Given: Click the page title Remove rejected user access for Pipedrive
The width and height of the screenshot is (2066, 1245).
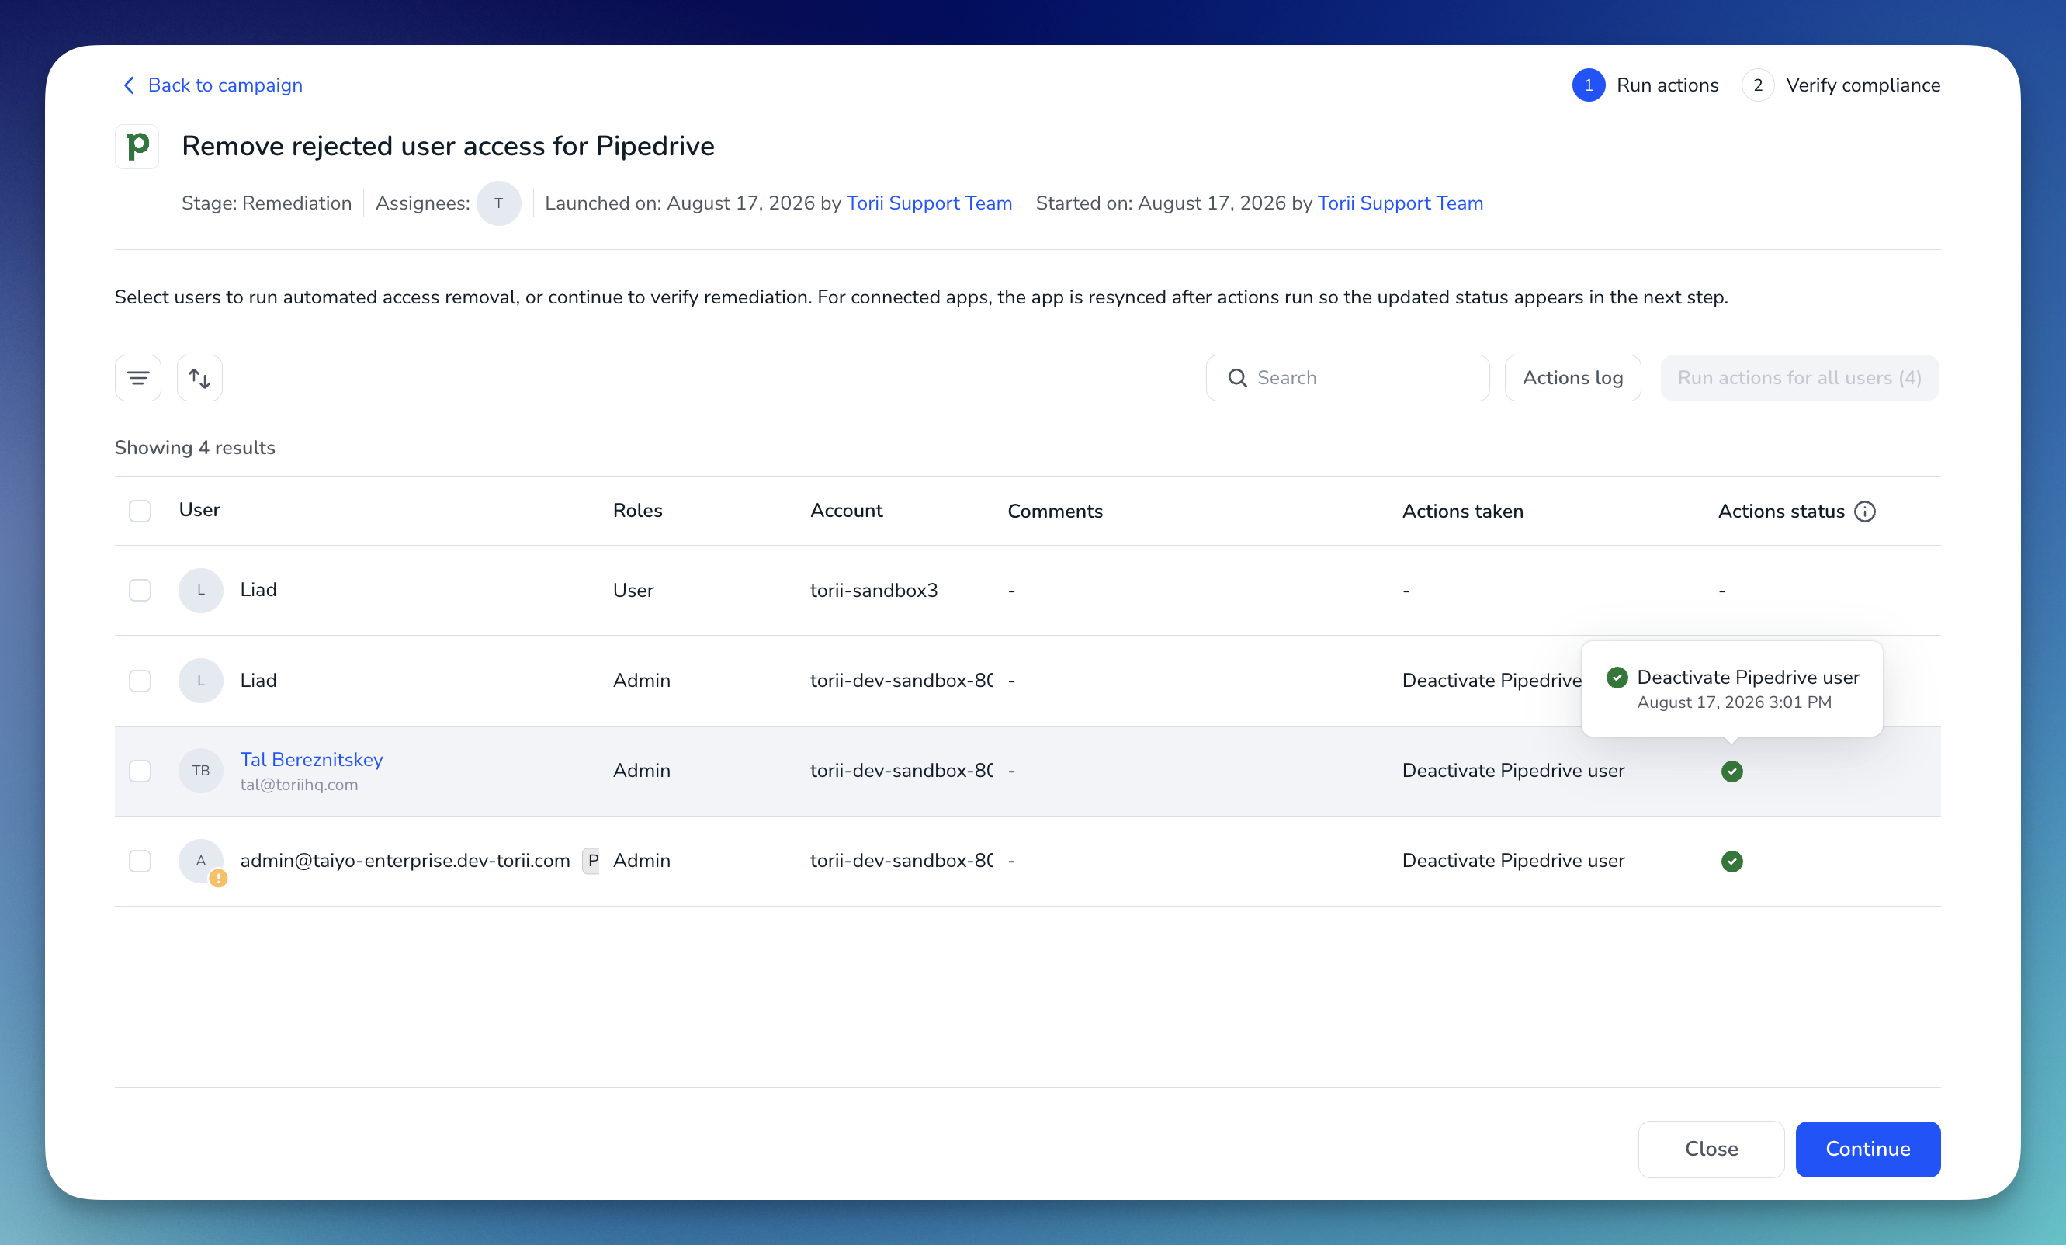Looking at the screenshot, I should tap(448, 147).
